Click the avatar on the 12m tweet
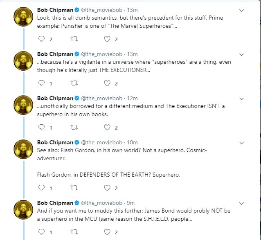Viewport: 261px width, 240px height. [23, 105]
